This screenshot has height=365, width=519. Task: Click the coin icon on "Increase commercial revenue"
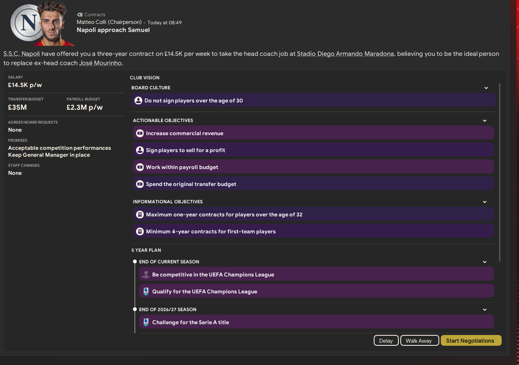[140, 133]
